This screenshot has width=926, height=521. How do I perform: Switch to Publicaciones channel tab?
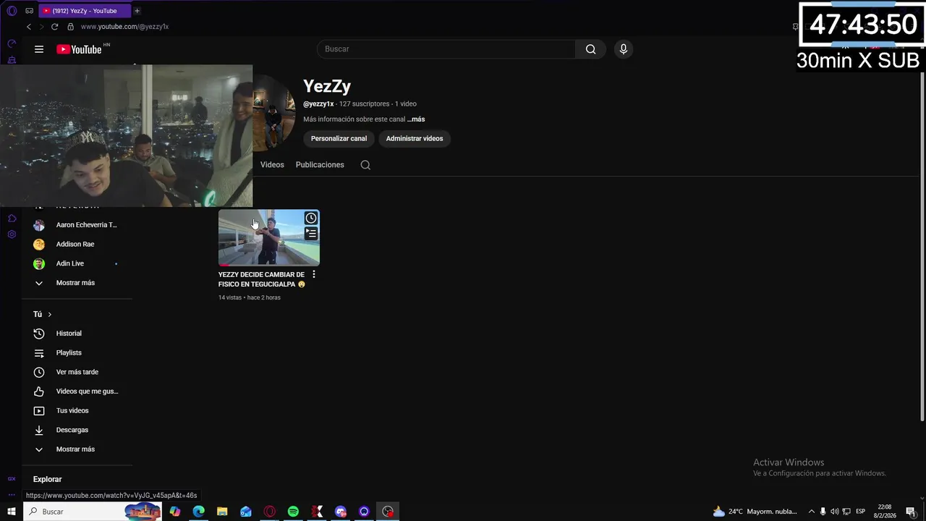coord(320,165)
